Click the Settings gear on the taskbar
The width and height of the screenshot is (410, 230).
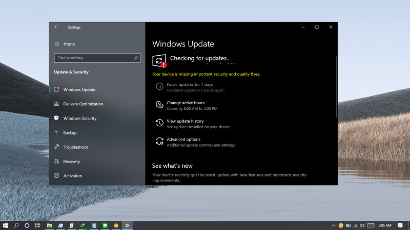[127, 225]
